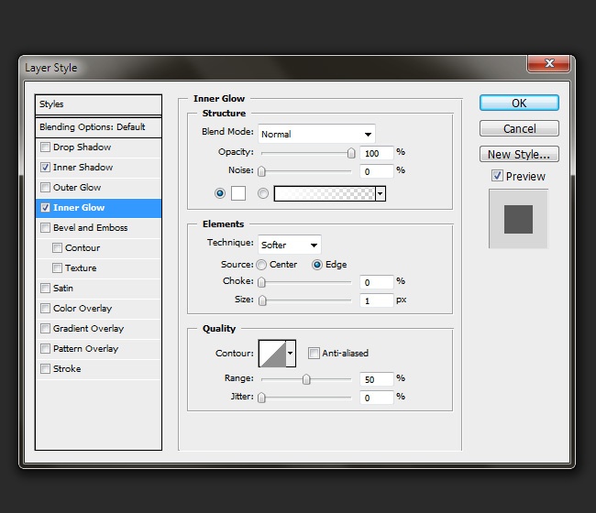596x513 pixels.
Task: Enable the Stroke effect checkbox
Action: (45, 368)
